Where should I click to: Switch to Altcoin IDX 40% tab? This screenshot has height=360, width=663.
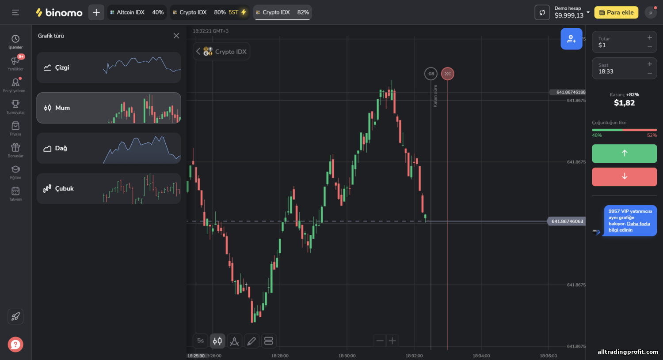coord(137,12)
